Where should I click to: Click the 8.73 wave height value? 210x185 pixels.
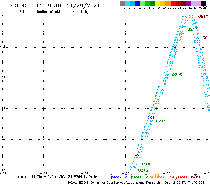200,56
